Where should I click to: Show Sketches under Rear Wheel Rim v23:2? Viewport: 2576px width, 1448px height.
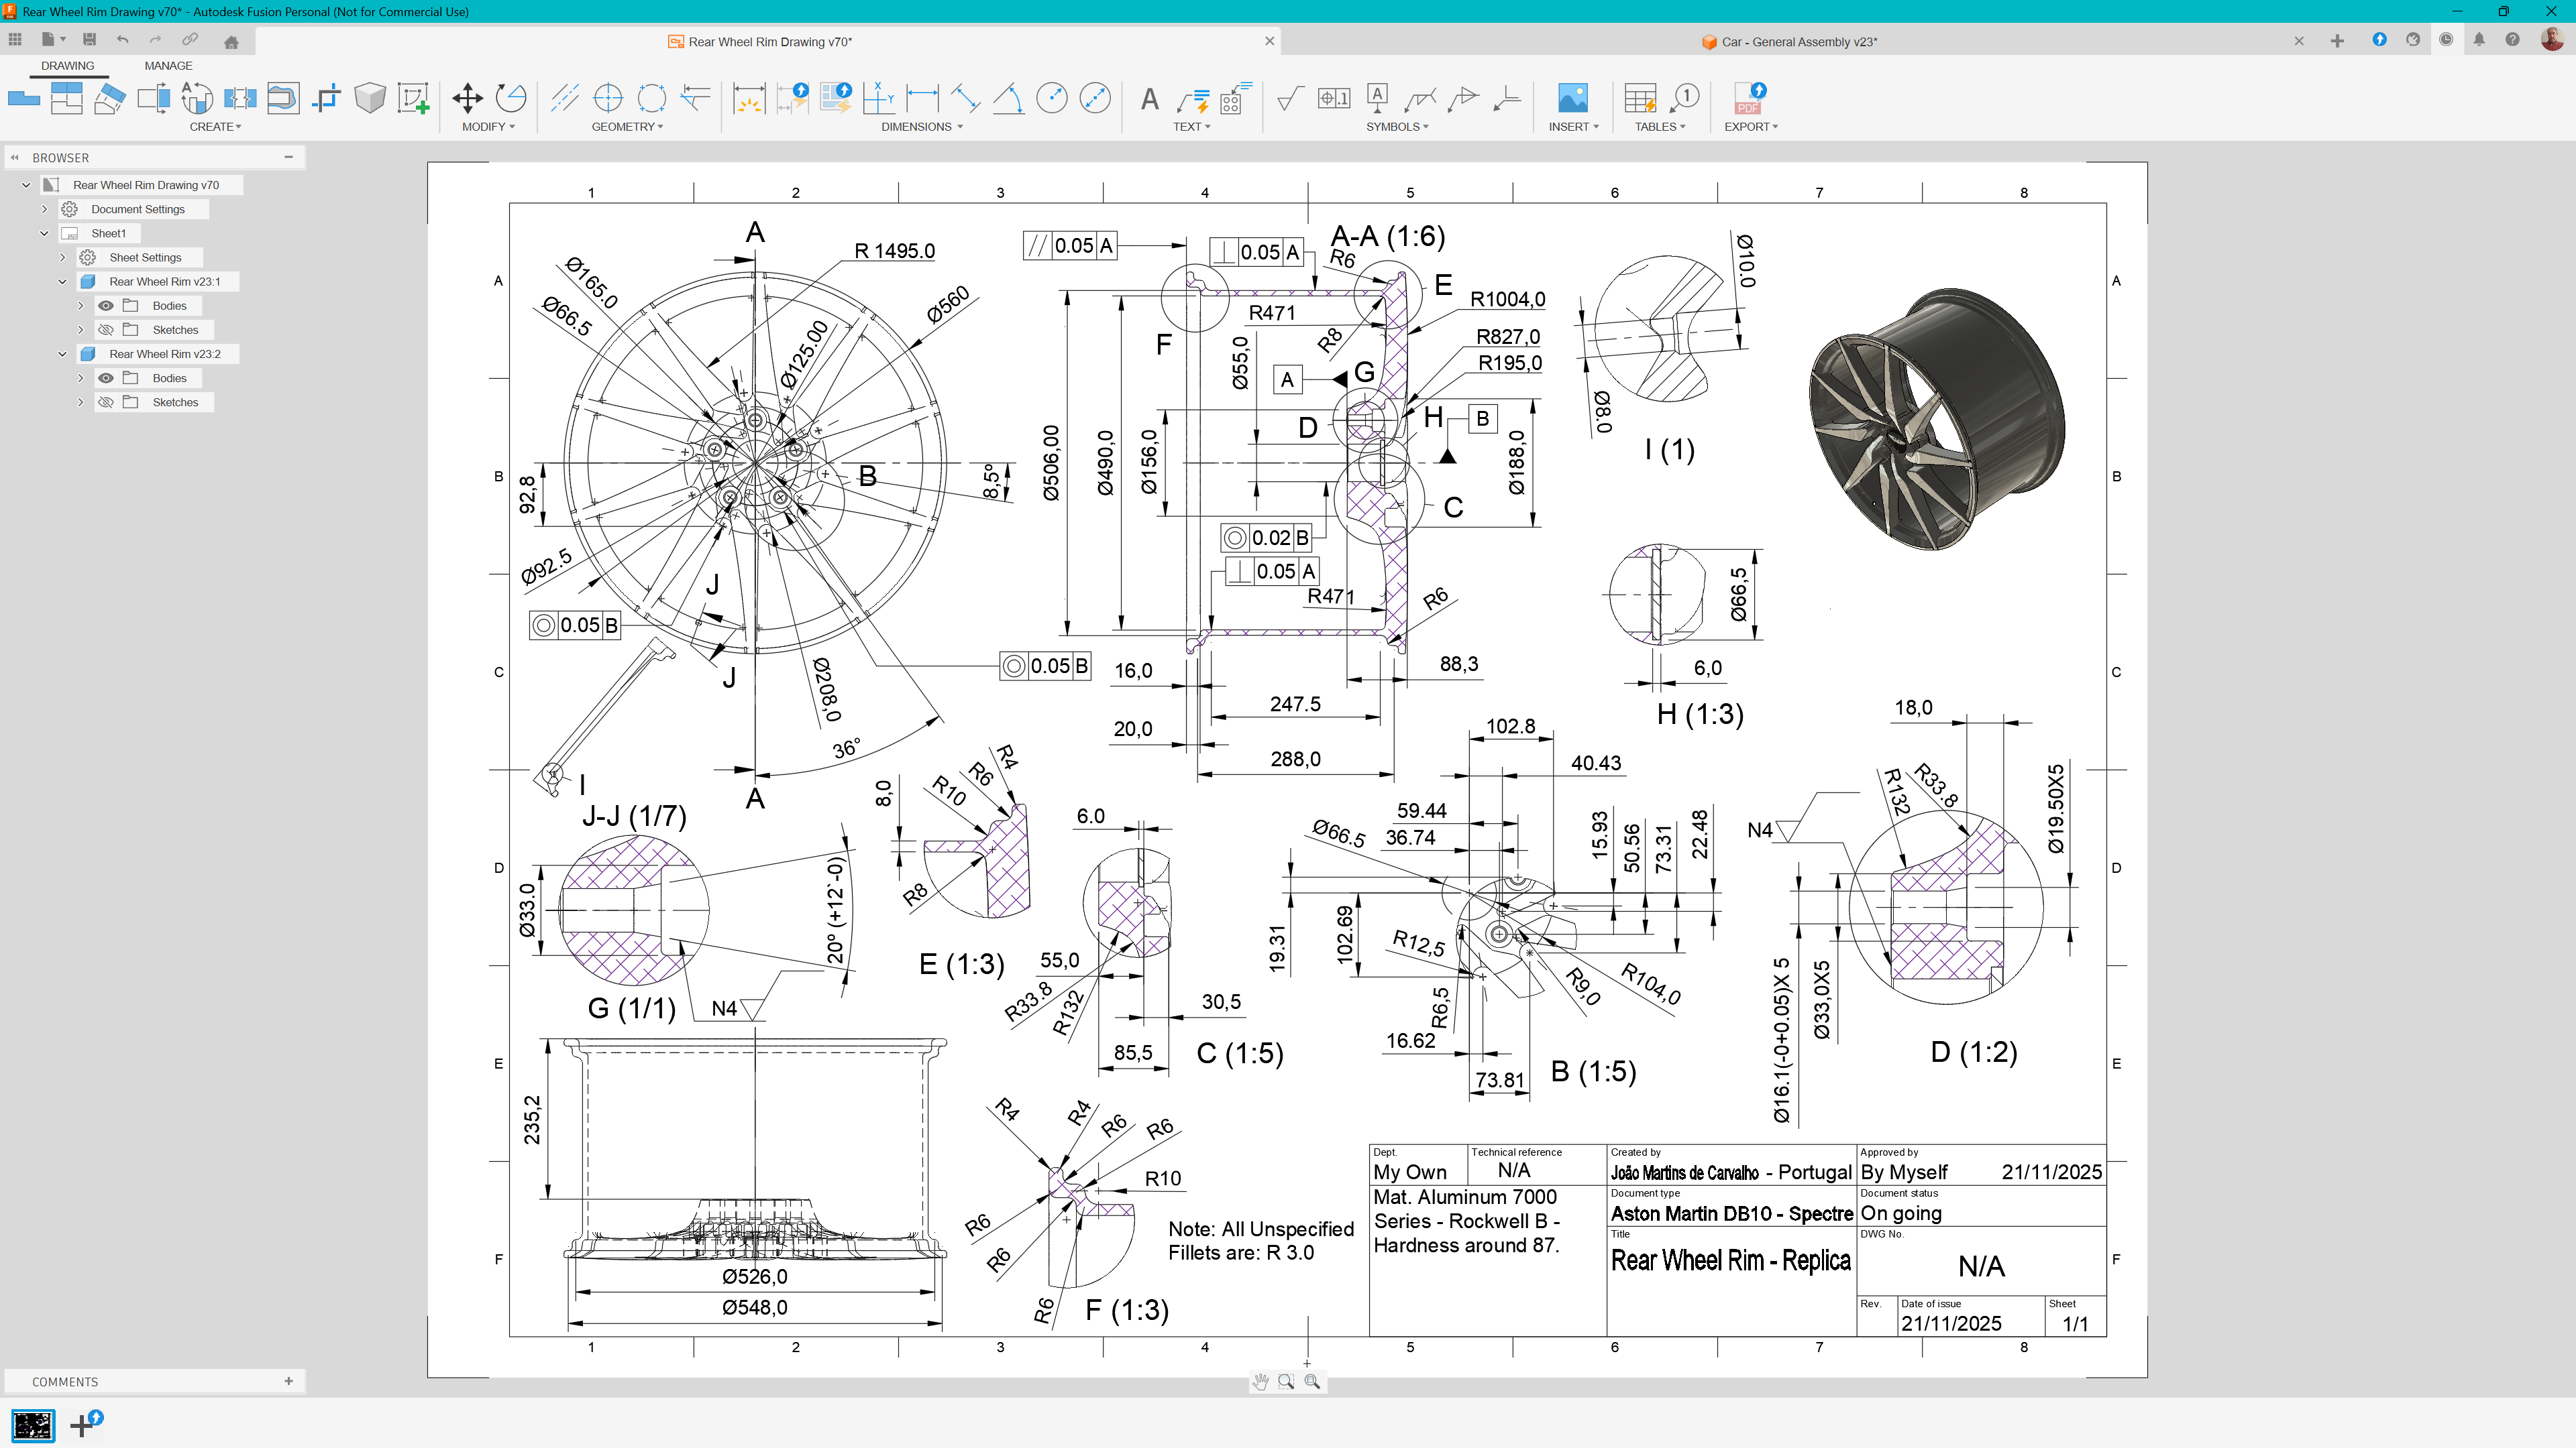[x=106, y=403]
